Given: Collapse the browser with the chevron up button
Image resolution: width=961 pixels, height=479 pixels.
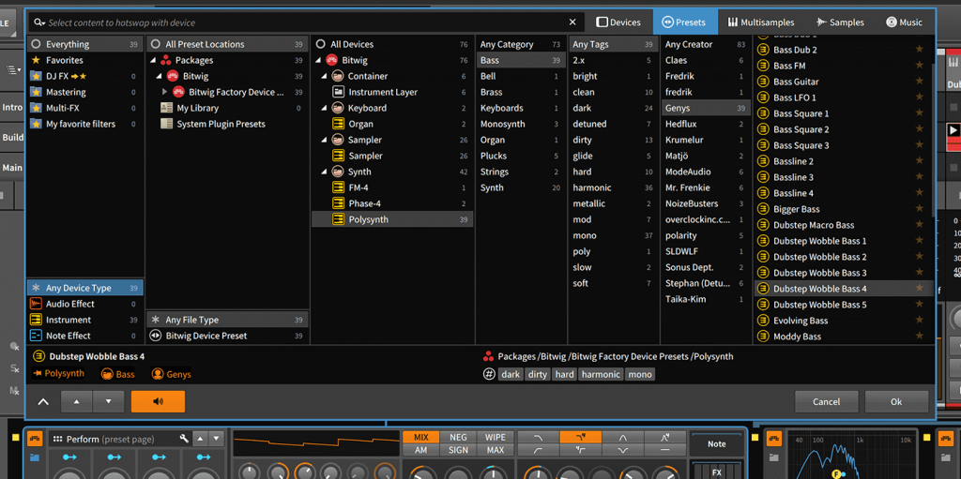Looking at the screenshot, I should point(43,402).
